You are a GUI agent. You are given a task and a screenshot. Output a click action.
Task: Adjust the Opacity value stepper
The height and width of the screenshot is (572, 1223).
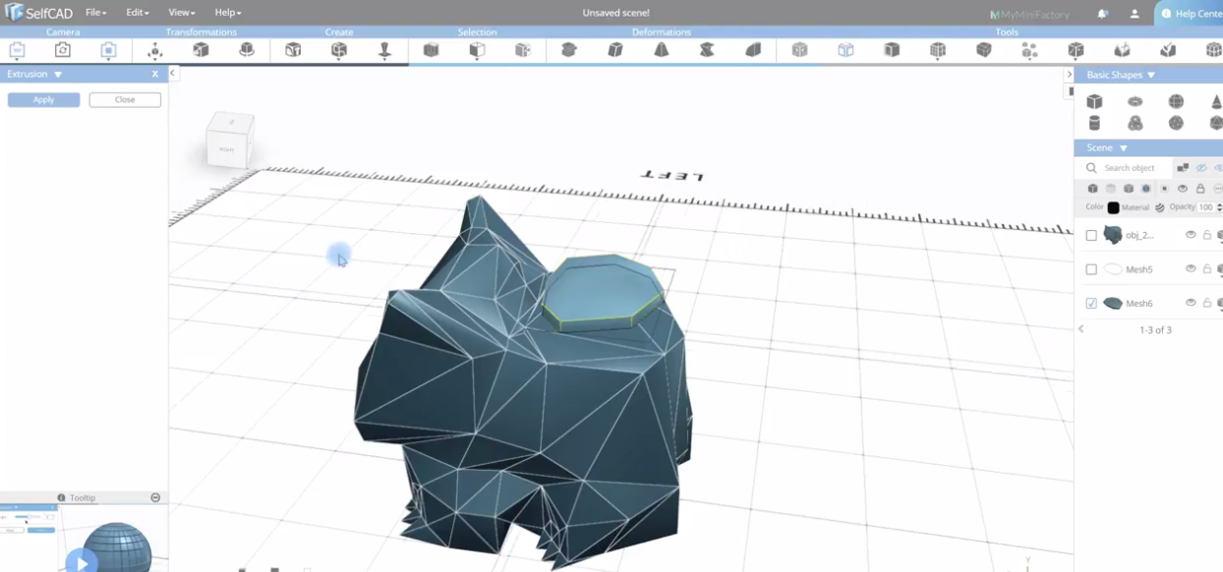(1219, 207)
